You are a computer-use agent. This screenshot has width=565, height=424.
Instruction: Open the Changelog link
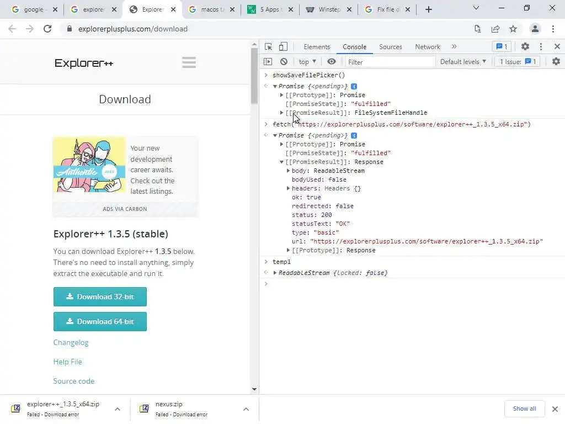coord(71,342)
